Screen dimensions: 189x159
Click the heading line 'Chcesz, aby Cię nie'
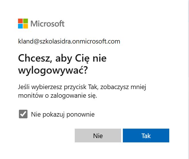[62, 58]
